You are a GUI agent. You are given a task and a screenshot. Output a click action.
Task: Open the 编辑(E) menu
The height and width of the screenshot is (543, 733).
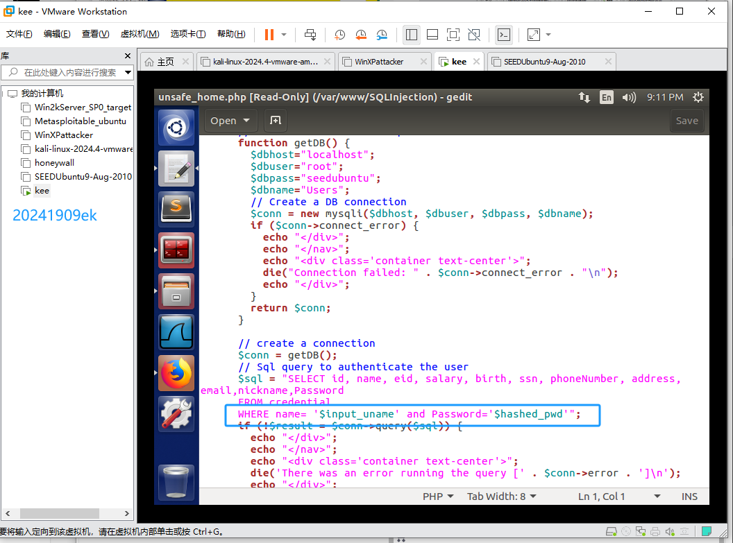[57, 33]
